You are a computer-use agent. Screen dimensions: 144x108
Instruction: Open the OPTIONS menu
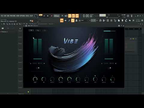pos(22,16)
